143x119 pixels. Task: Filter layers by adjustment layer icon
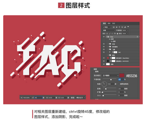117,27
